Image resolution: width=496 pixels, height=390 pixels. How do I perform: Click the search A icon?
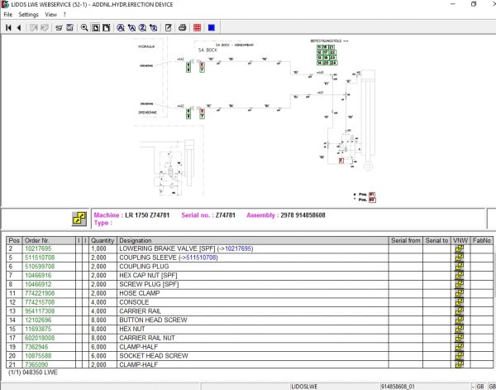pos(121,27)
